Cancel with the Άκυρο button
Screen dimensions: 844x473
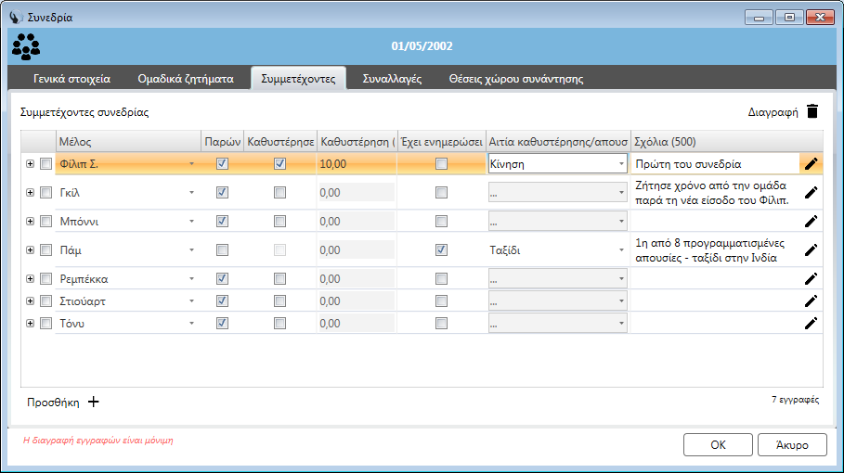tap(792, 444)
